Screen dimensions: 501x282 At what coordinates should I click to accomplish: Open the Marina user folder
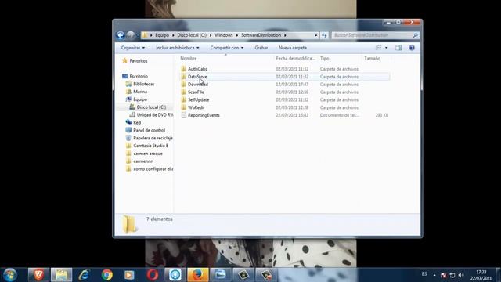[140, 92]
